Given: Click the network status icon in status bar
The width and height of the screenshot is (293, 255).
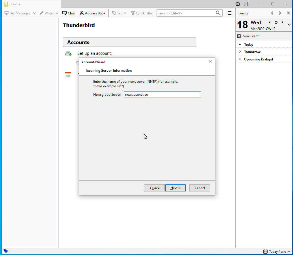Looking at the screenshot, I should (x=5, y=251).
